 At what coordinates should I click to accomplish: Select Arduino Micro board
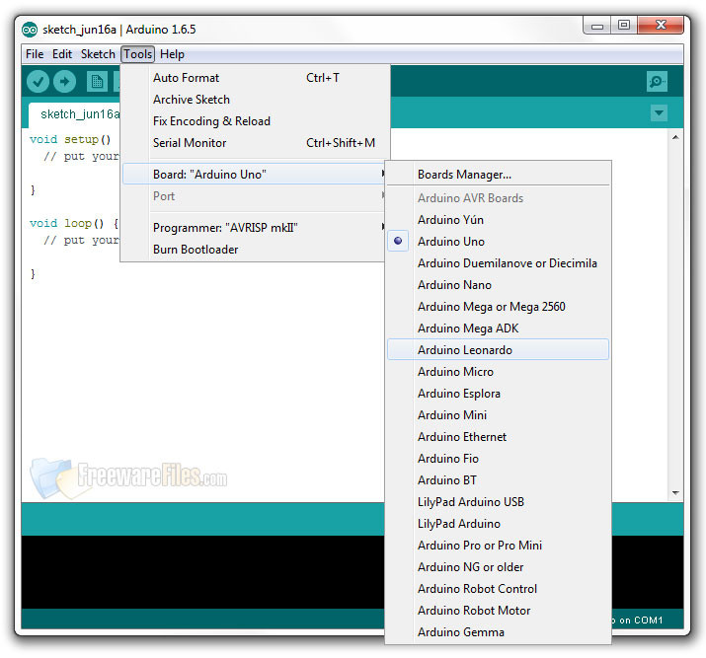coord(498,372)
